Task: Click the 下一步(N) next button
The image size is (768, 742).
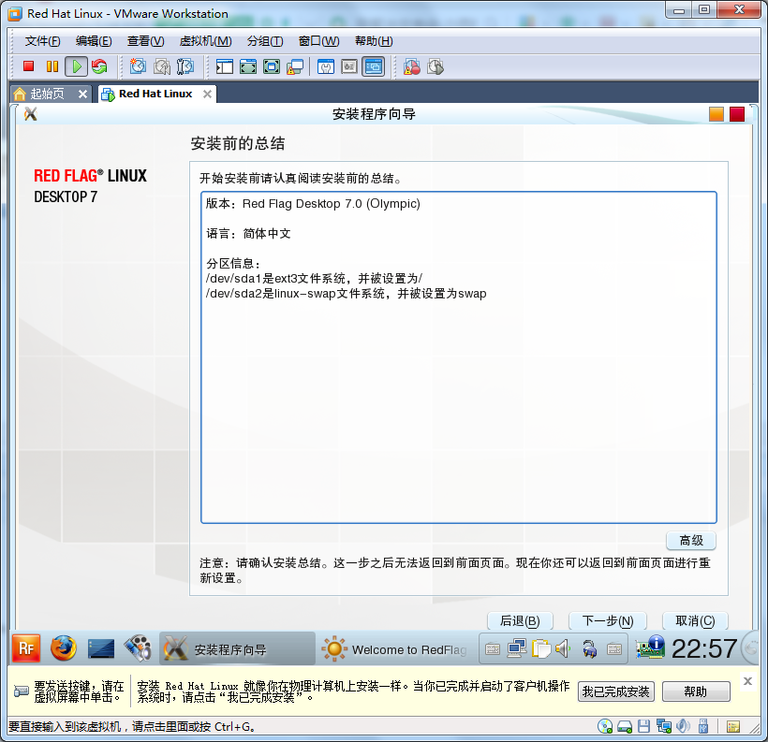Action: pyautogui.click(x=607, y=621)
